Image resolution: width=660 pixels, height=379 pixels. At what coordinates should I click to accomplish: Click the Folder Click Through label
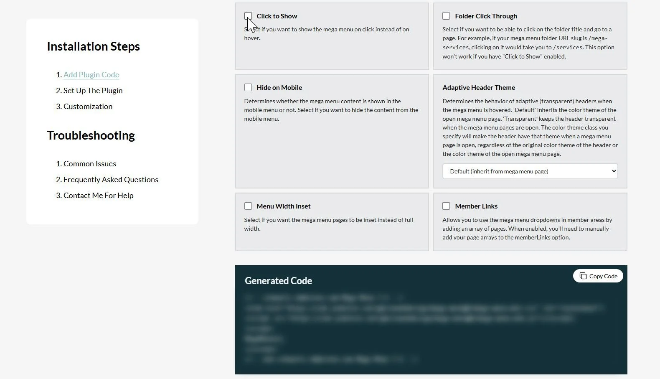click(486, 16)
